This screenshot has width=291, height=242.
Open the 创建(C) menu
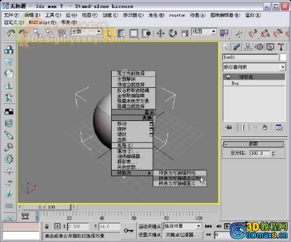point(111,15)
